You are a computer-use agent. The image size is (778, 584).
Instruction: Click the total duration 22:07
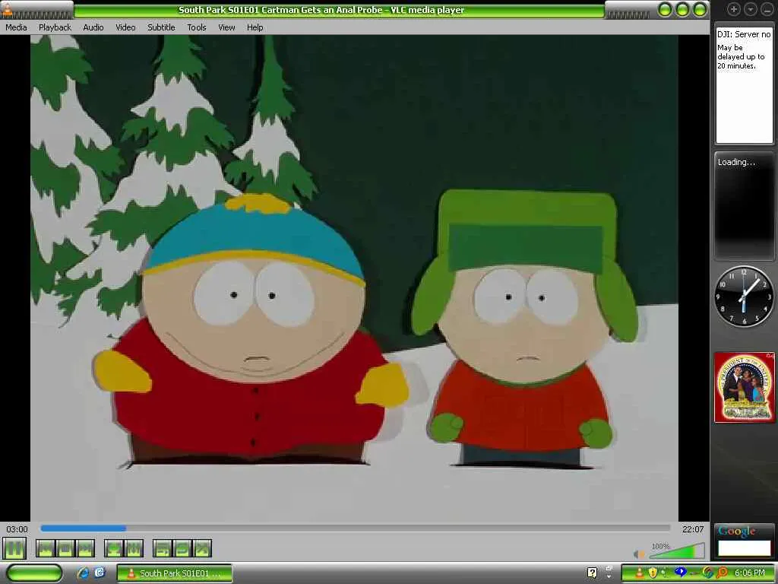(x=693, y=529)
